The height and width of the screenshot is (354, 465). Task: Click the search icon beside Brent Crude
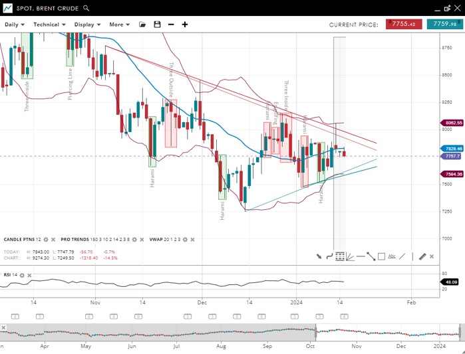tap(86, 9)
